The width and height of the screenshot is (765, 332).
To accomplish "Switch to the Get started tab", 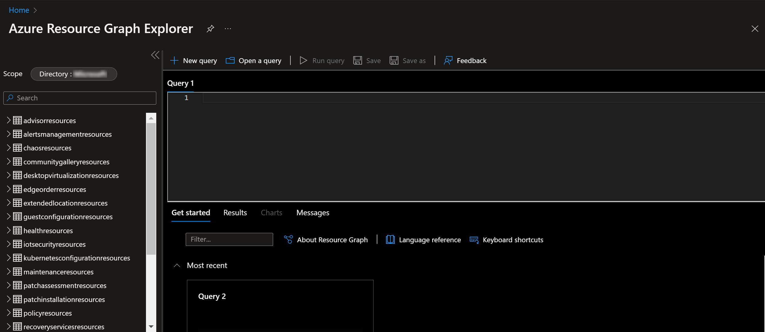I will (191, 213).
